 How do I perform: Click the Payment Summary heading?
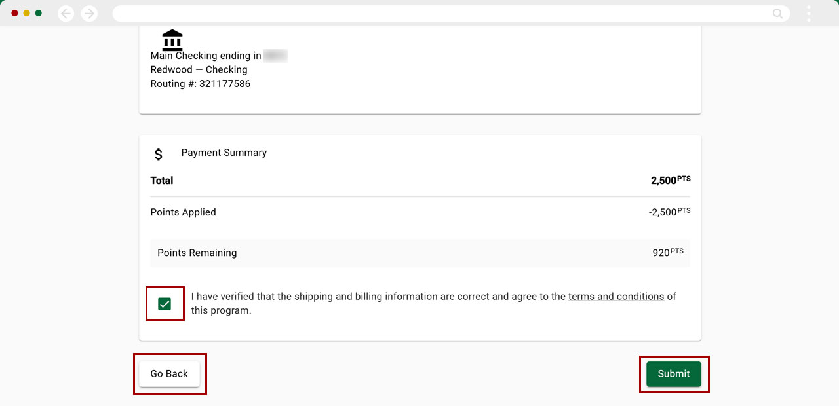click(x=224, y=153)
